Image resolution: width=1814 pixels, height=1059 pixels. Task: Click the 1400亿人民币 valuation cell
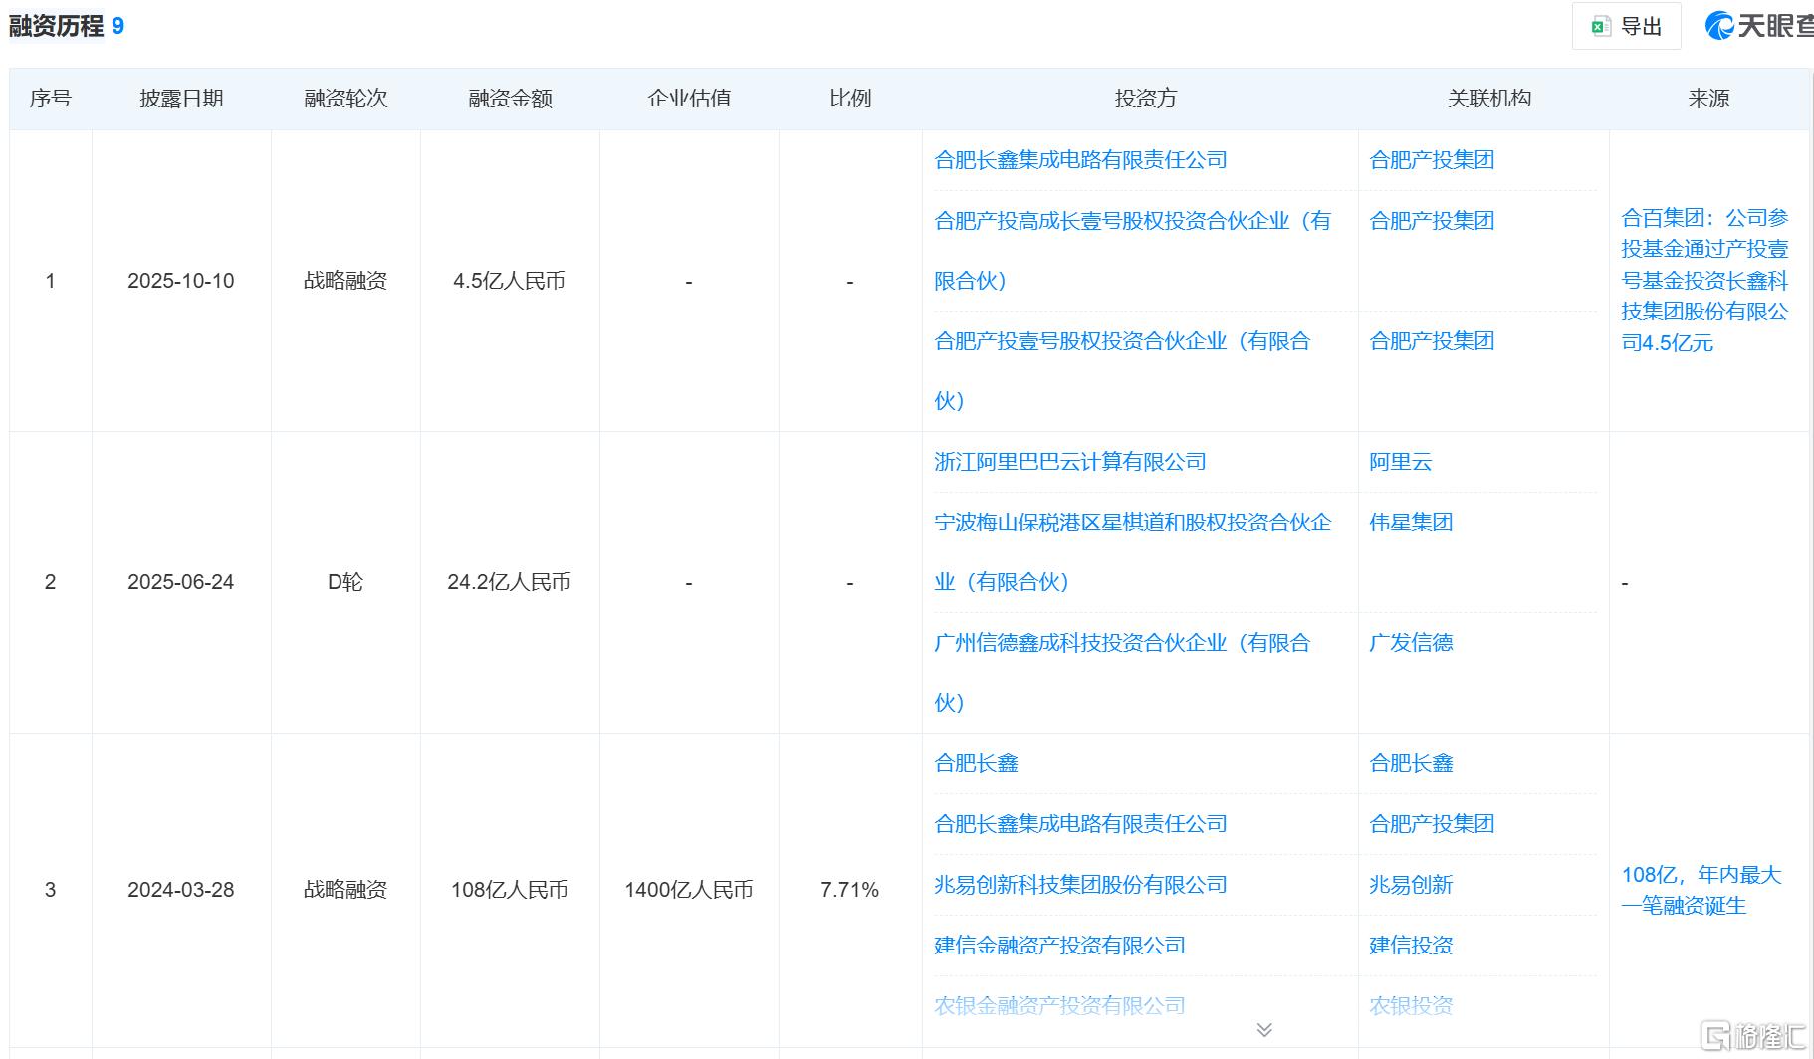tap(689, 890)
